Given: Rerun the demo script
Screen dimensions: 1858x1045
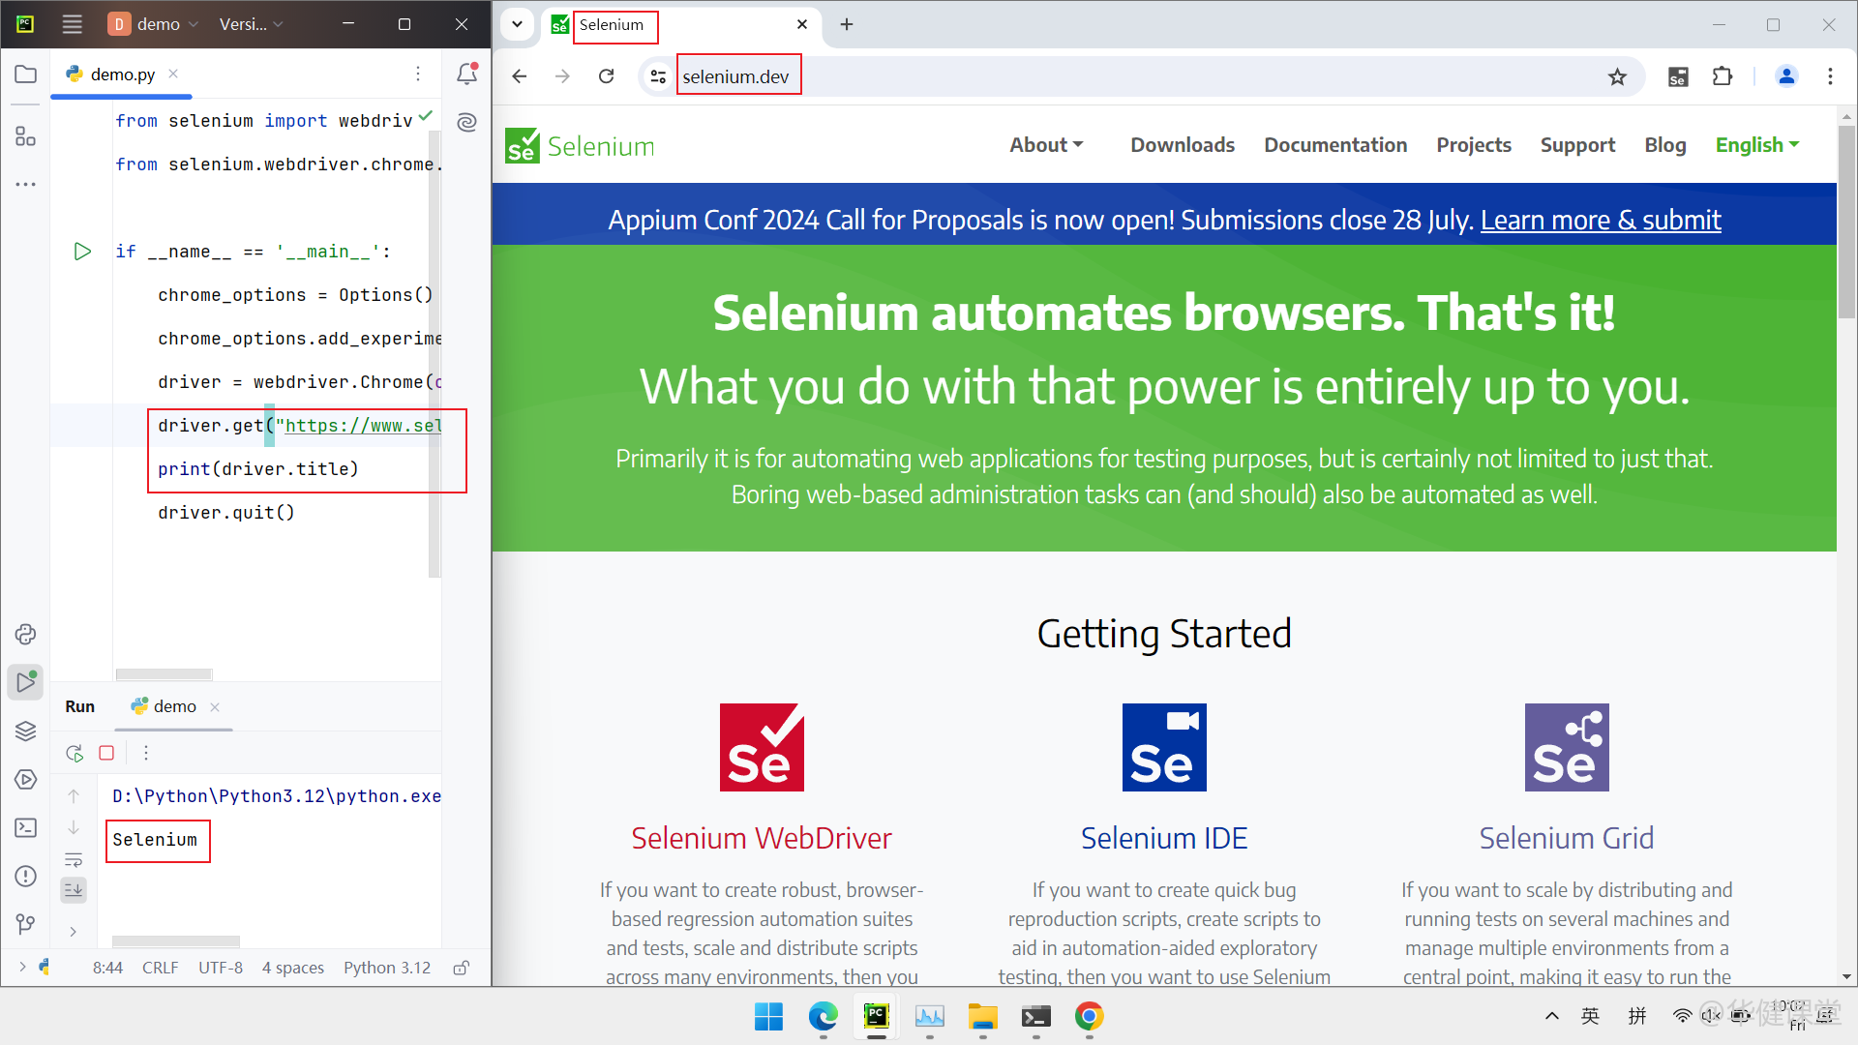Looking at the screenshot, I should click(x=75, y=753).
